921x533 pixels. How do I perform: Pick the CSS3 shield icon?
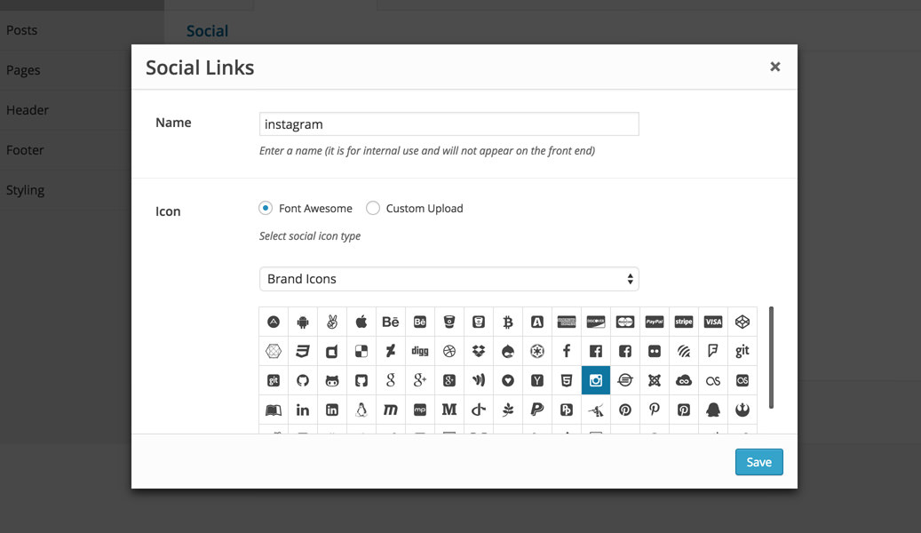coord(303,351)
